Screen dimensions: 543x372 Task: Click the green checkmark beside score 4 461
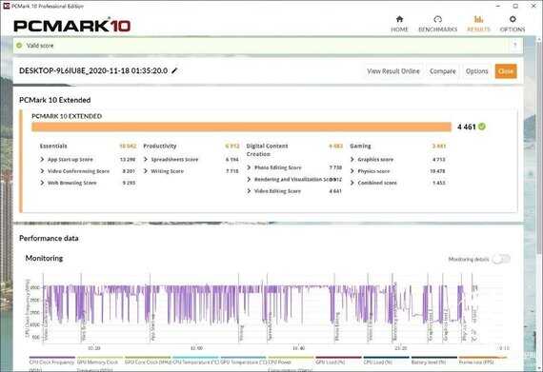point(482,127)
